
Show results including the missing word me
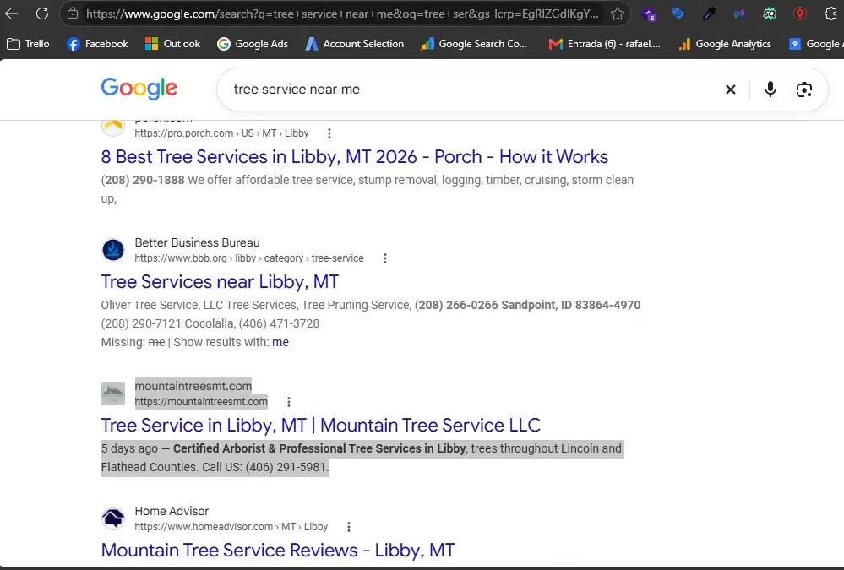280,342
